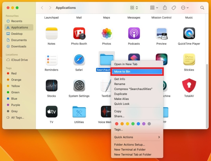Filter by Grey tag in sidebar

pyautogui.click(x=19, y=111)
